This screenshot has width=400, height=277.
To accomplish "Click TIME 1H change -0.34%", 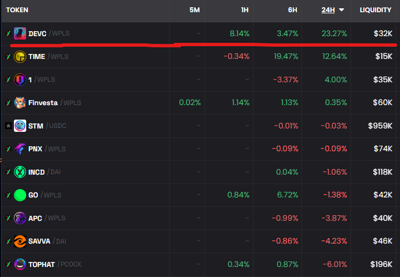I will click(x=236, y=56).
